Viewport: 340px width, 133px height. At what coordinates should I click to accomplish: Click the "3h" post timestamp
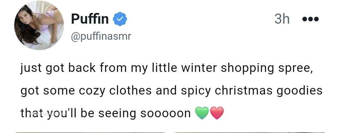pyautogui.click(x=282, y=19)
